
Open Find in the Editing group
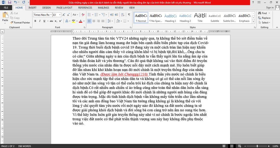[262, 13]
